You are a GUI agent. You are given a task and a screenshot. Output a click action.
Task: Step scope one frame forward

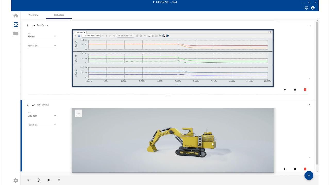(110, 36)
